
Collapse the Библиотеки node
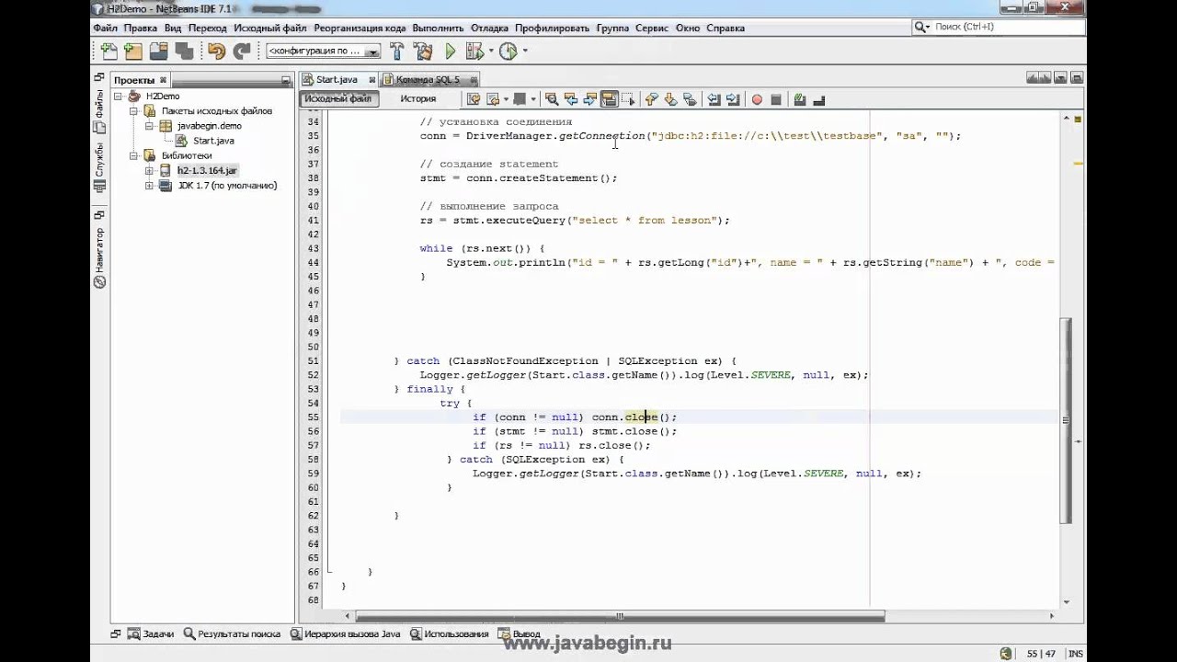[133, 155]
